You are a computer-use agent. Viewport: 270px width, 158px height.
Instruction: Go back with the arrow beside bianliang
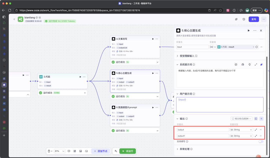(14, 19)
